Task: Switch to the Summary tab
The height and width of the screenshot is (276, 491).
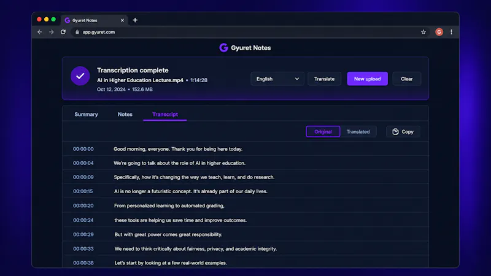Action: tap(86, 114)
